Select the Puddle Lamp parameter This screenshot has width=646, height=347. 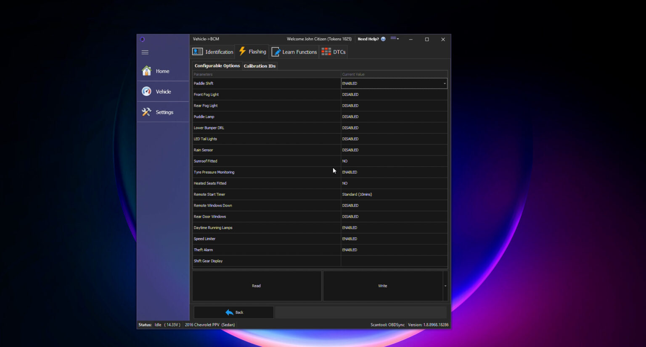click(x=267, y=117)
